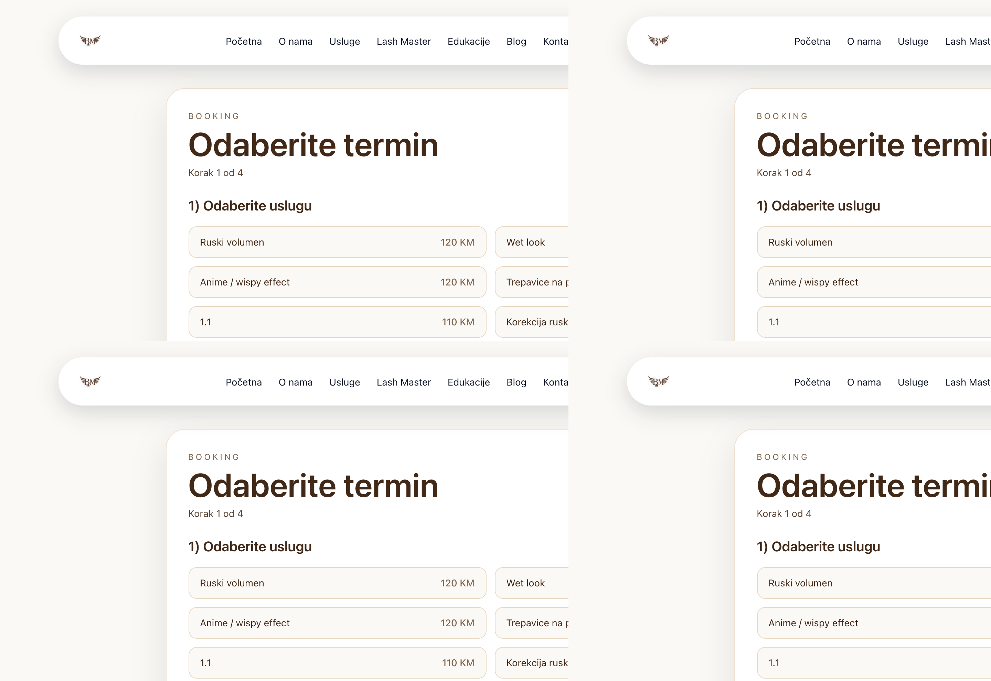The width and height of the screenshot is (991, 681).
Task: Click the "Korak 1 od 4" text, top-left copy
Action: click(215, 173)
